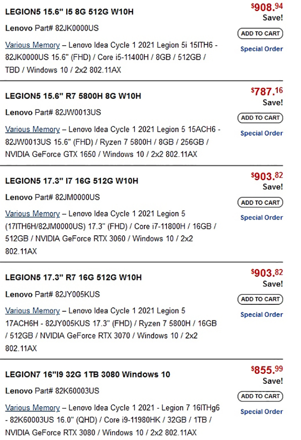Click Special Order under $908.94 price
This screenshot has width=301, height=440.
click(261, 49)
